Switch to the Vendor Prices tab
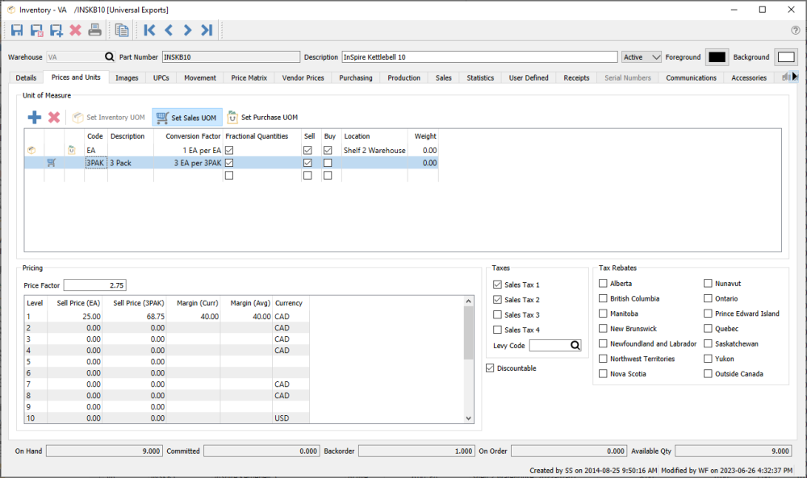 point(303,77)
